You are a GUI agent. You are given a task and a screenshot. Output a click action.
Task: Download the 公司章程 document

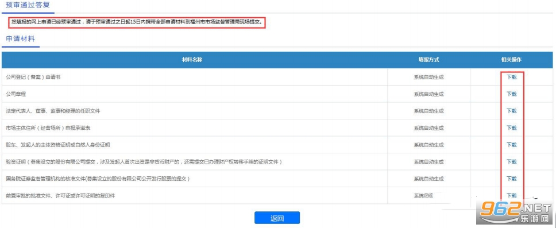pos(511,94)
